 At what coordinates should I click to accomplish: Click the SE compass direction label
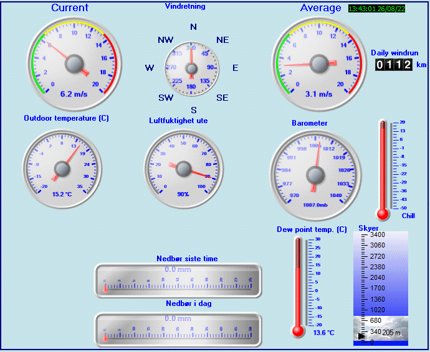[222, 98]
